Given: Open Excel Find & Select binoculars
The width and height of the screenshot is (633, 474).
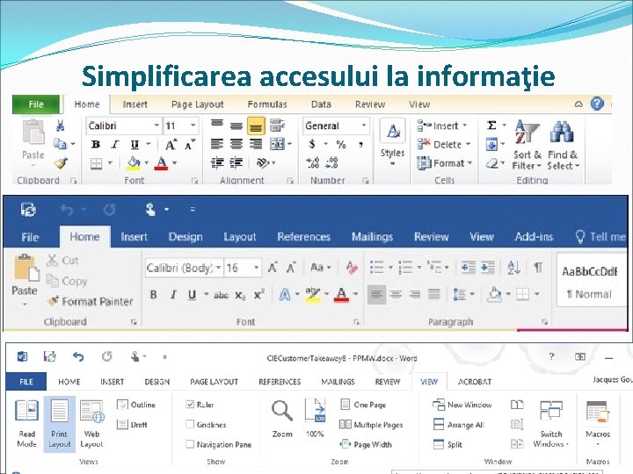Looking at the screenshot, I should [x=563, y=145].
